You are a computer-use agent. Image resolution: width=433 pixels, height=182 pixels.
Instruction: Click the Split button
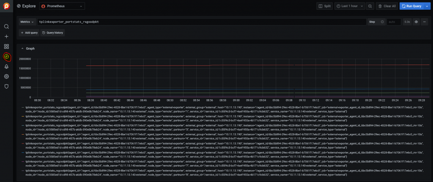click(324, 6)
